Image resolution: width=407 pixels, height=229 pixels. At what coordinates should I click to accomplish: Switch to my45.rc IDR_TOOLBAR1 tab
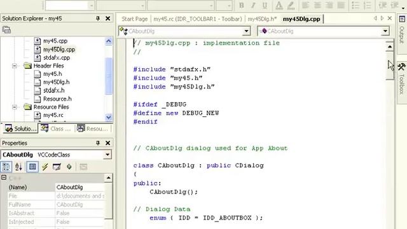click(x=198, y=19)
